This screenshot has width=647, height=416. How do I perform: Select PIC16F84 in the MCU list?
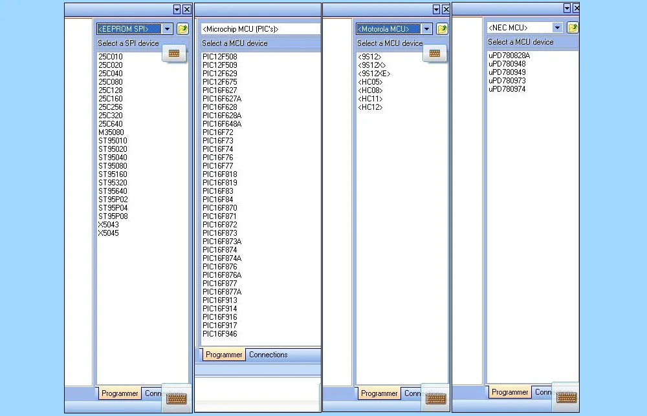pyautogui.click(x=218, y=200)
